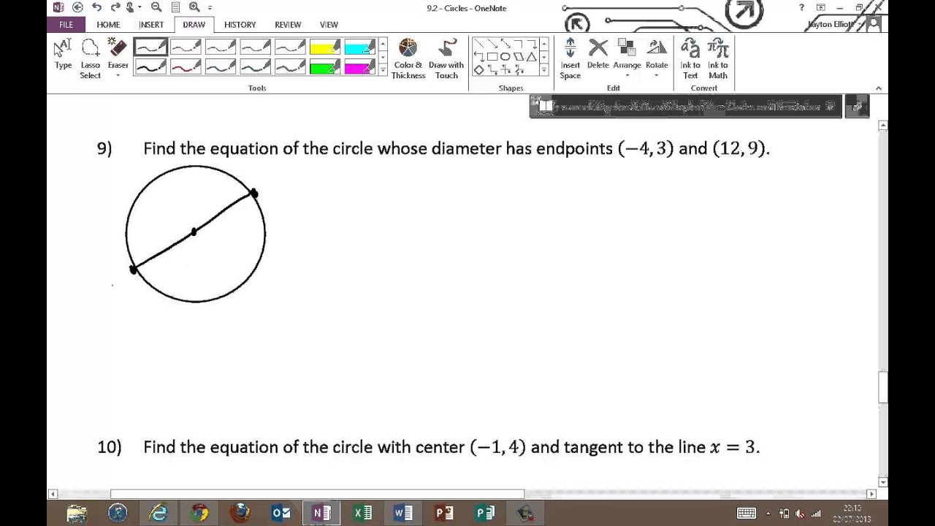Screen dimensions: 935x526
Task: Switch to the HISTORY tab
Action: (240, 24)
